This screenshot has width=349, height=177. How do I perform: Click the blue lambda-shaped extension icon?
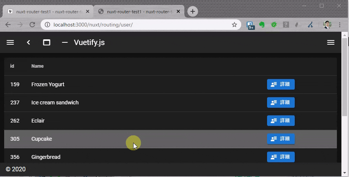pyautogui.click(x=310, y=25)
